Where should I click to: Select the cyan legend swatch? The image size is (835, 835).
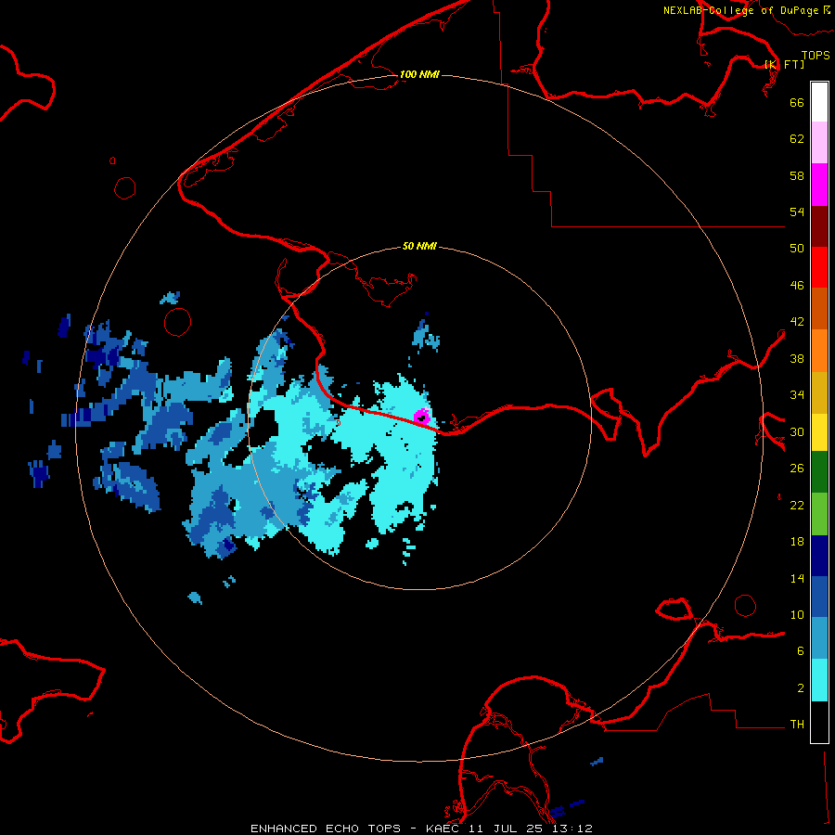click(819, 680)
